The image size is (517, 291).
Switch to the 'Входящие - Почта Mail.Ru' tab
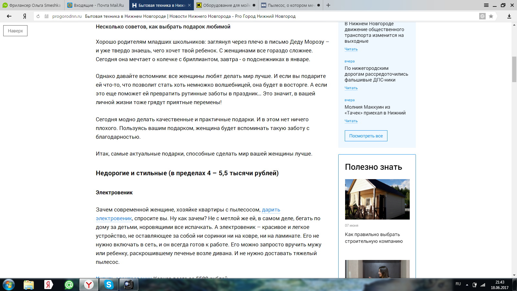96,5
